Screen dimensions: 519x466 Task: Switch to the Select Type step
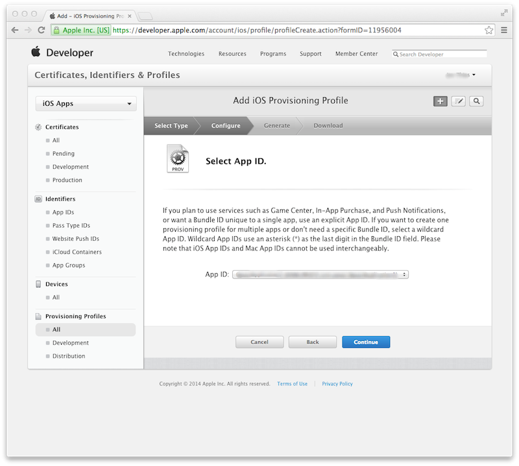[x=171, y=125]
